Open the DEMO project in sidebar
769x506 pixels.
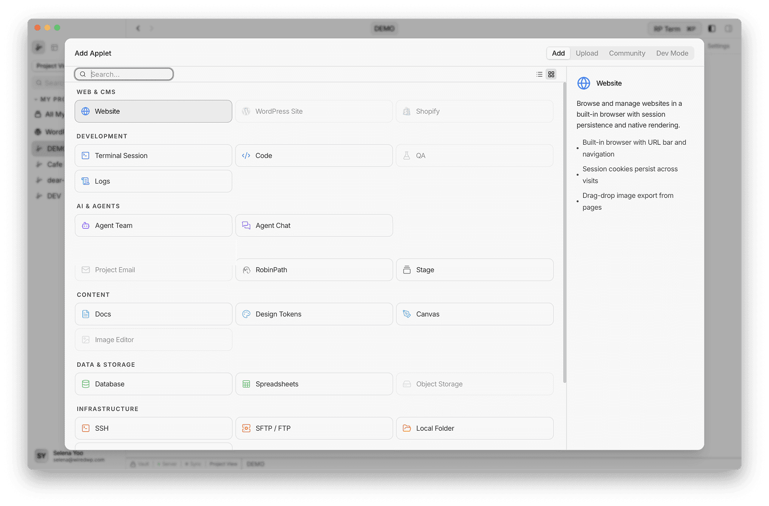[51, 148]
